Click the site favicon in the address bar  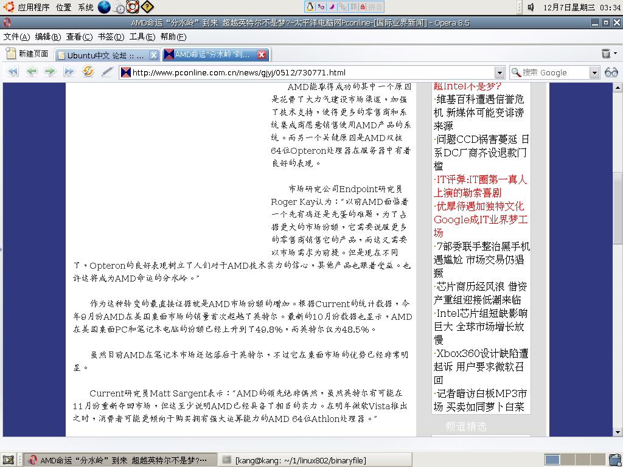[126, 72]
